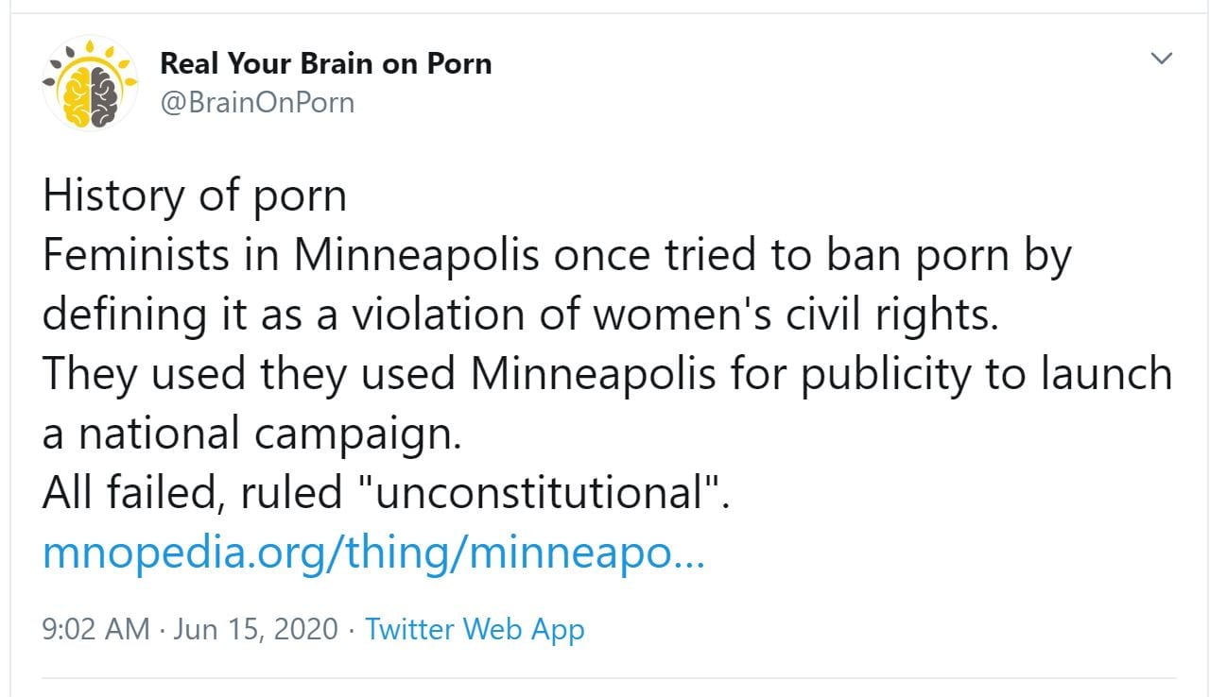Click the 9:02 AM timestamp

(95, 629)
